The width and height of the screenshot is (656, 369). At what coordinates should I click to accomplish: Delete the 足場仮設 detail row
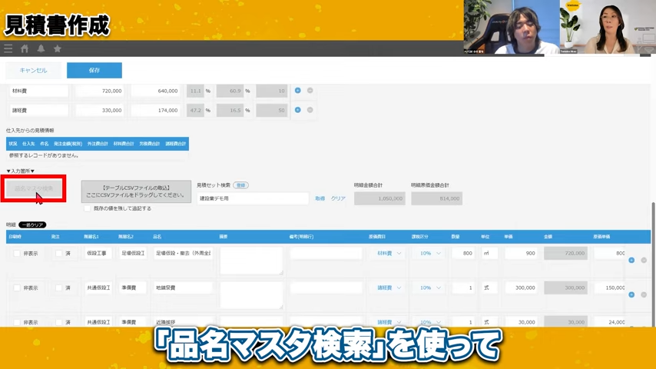[644, 260]
